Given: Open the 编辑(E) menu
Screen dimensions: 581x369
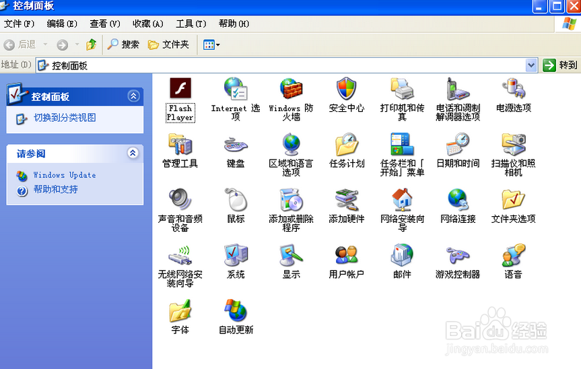Looking at the screenshot, I should [62, 24].
